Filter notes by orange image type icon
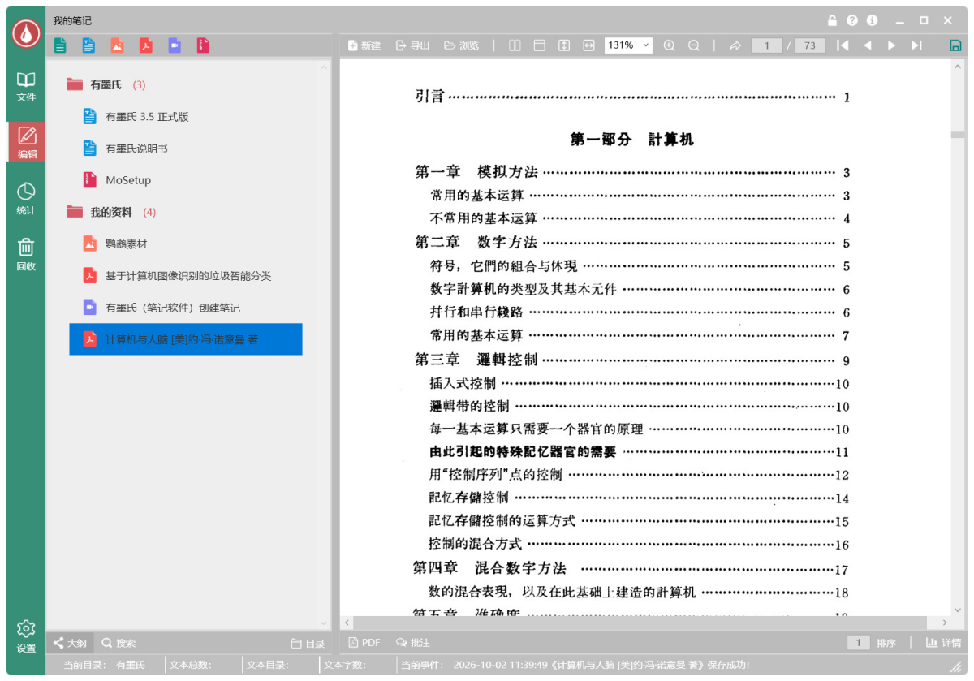 (118, 45)
